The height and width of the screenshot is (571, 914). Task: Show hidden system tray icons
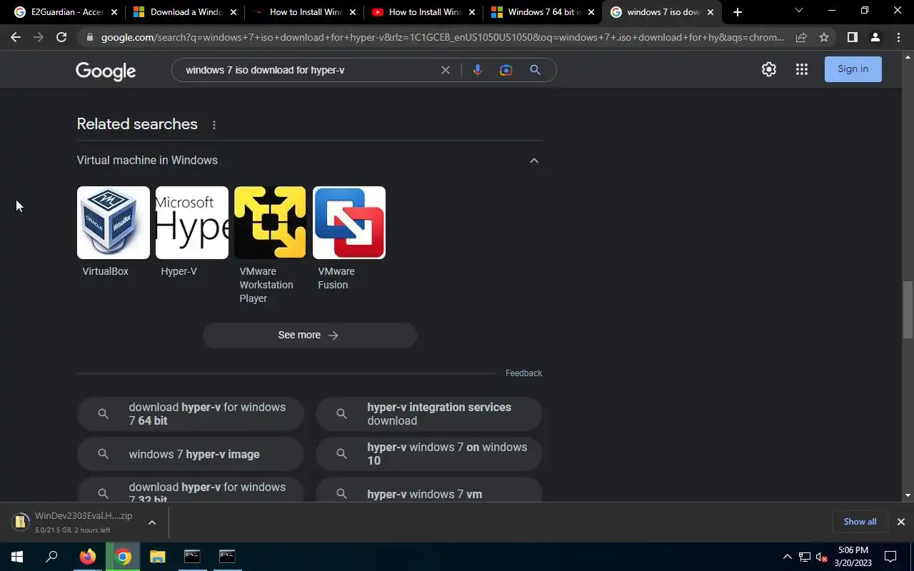click(788, 557)
